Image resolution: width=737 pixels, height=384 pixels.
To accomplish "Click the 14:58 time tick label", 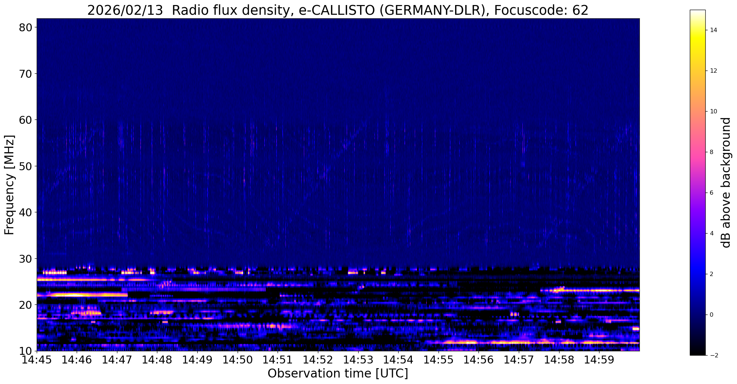I will (559, 359).
